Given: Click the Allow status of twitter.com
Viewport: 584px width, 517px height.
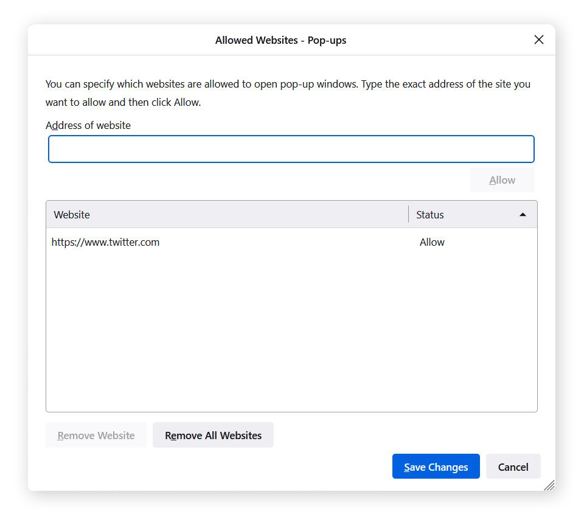Looking at the screenshot, I should tap(432, 241).
